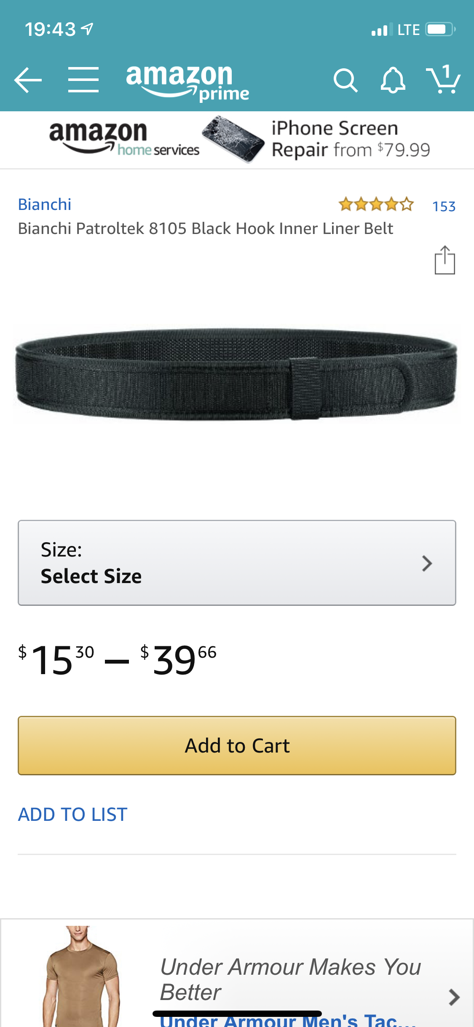This screenshot has height=1027, width=474.
Task: Open the shopping cart icon
Action: (x=443, y=79)
